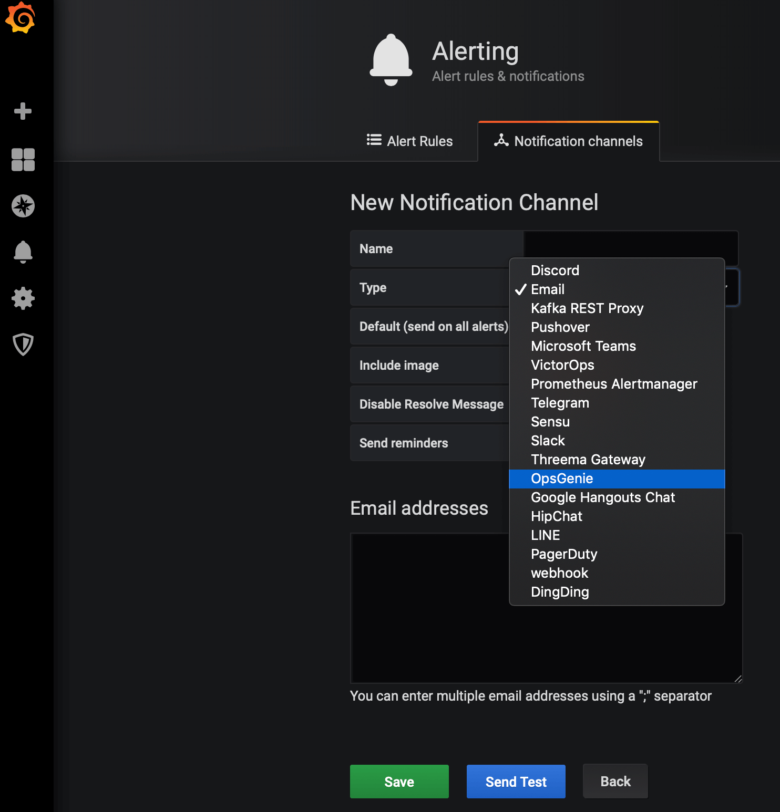The height and width of the screenshot is (812, 780).
Task: Switch to the Alert Rules tab
Action: click(410, 141)
